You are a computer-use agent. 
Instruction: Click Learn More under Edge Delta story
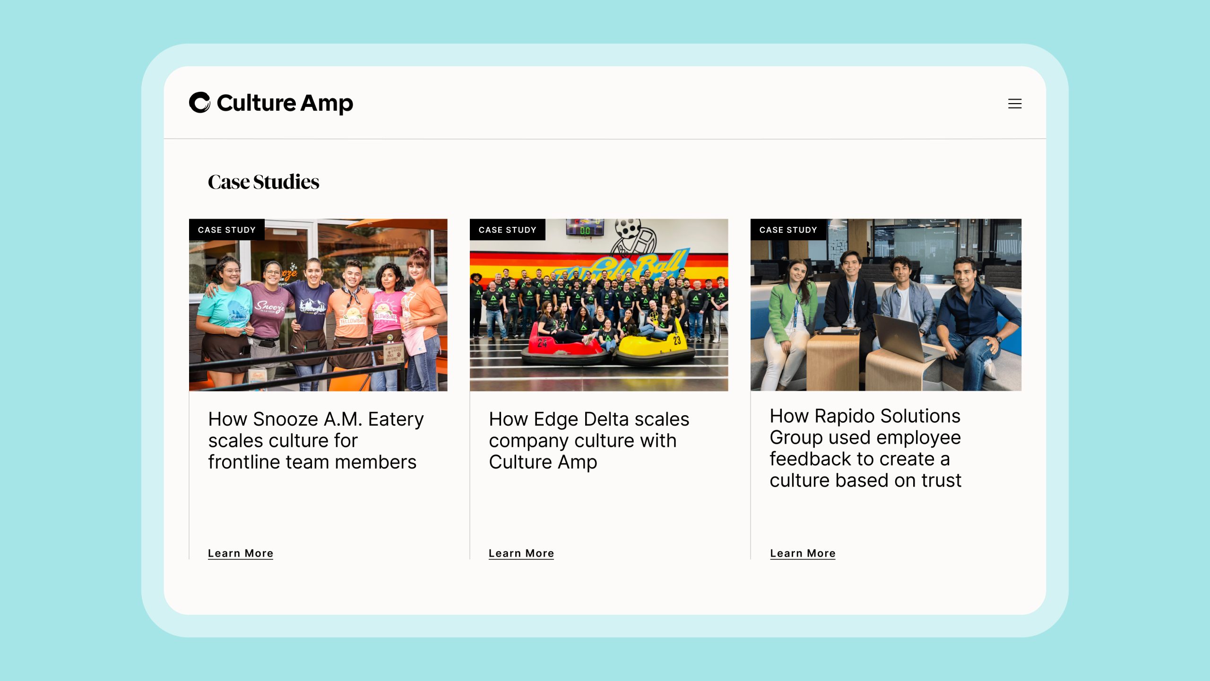coord(521,553)
